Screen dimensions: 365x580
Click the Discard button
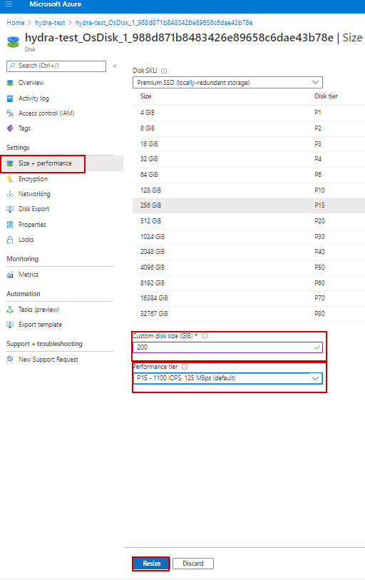pos(193,564)
